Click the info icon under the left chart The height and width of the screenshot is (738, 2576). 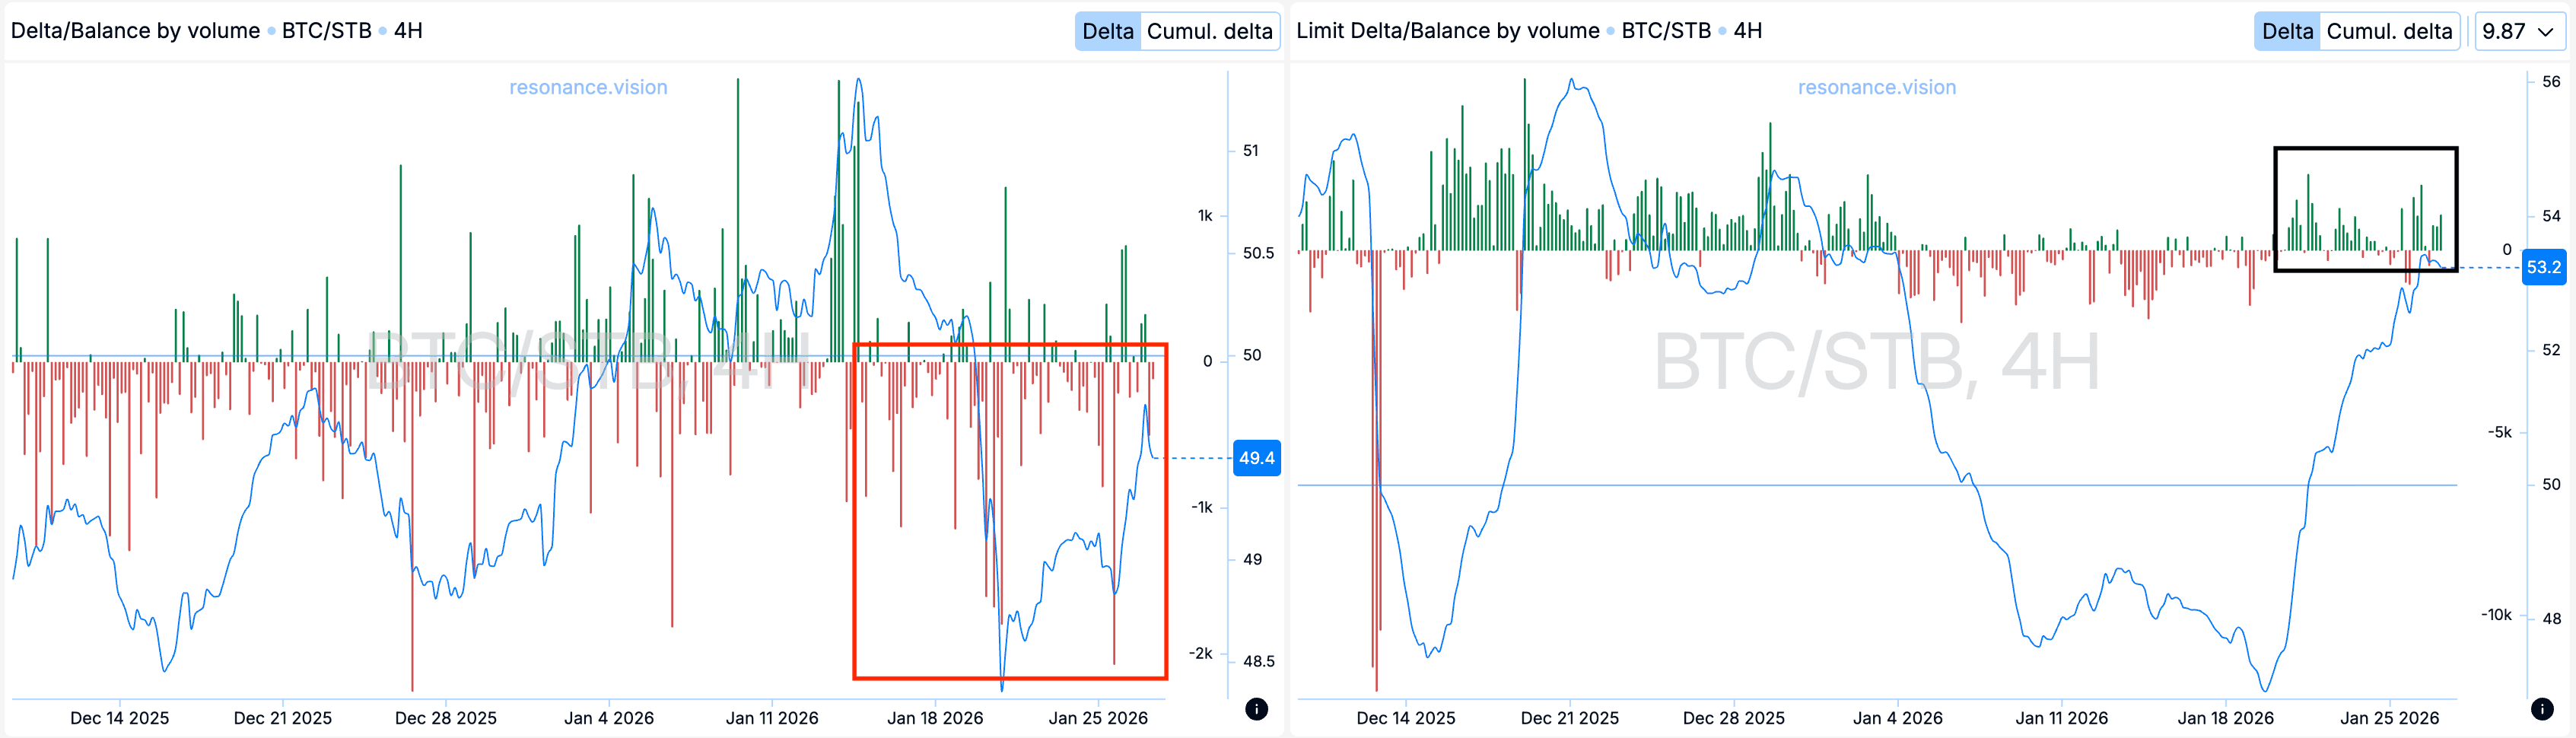pos(1256,709)
